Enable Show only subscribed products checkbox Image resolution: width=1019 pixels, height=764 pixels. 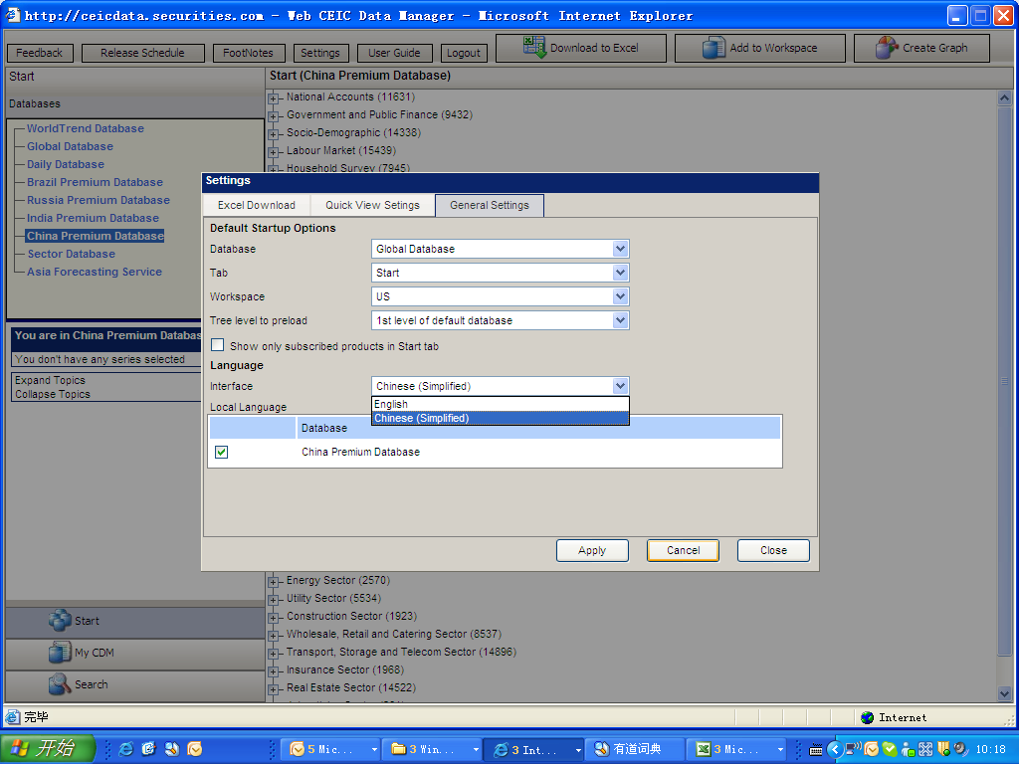[218, 345]
